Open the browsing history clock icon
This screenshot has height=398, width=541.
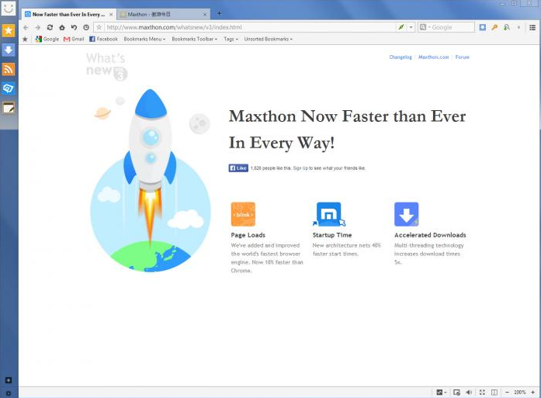(86, 27)
